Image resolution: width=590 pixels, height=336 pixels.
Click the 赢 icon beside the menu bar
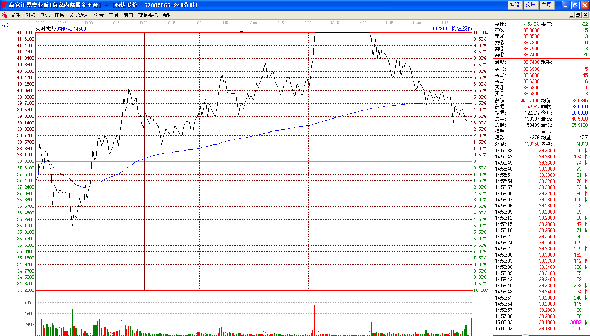4,15
